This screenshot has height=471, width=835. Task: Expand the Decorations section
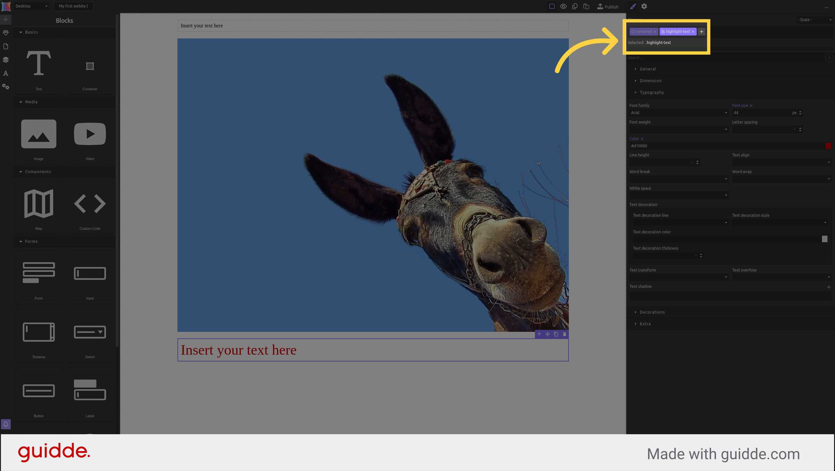tap(652, 312)
